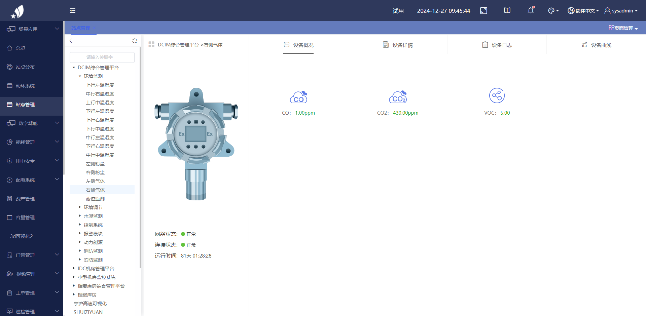This screenshot has width=646, height=316.
Task: Click the VOC share-style icon
Action: point(497,96)
